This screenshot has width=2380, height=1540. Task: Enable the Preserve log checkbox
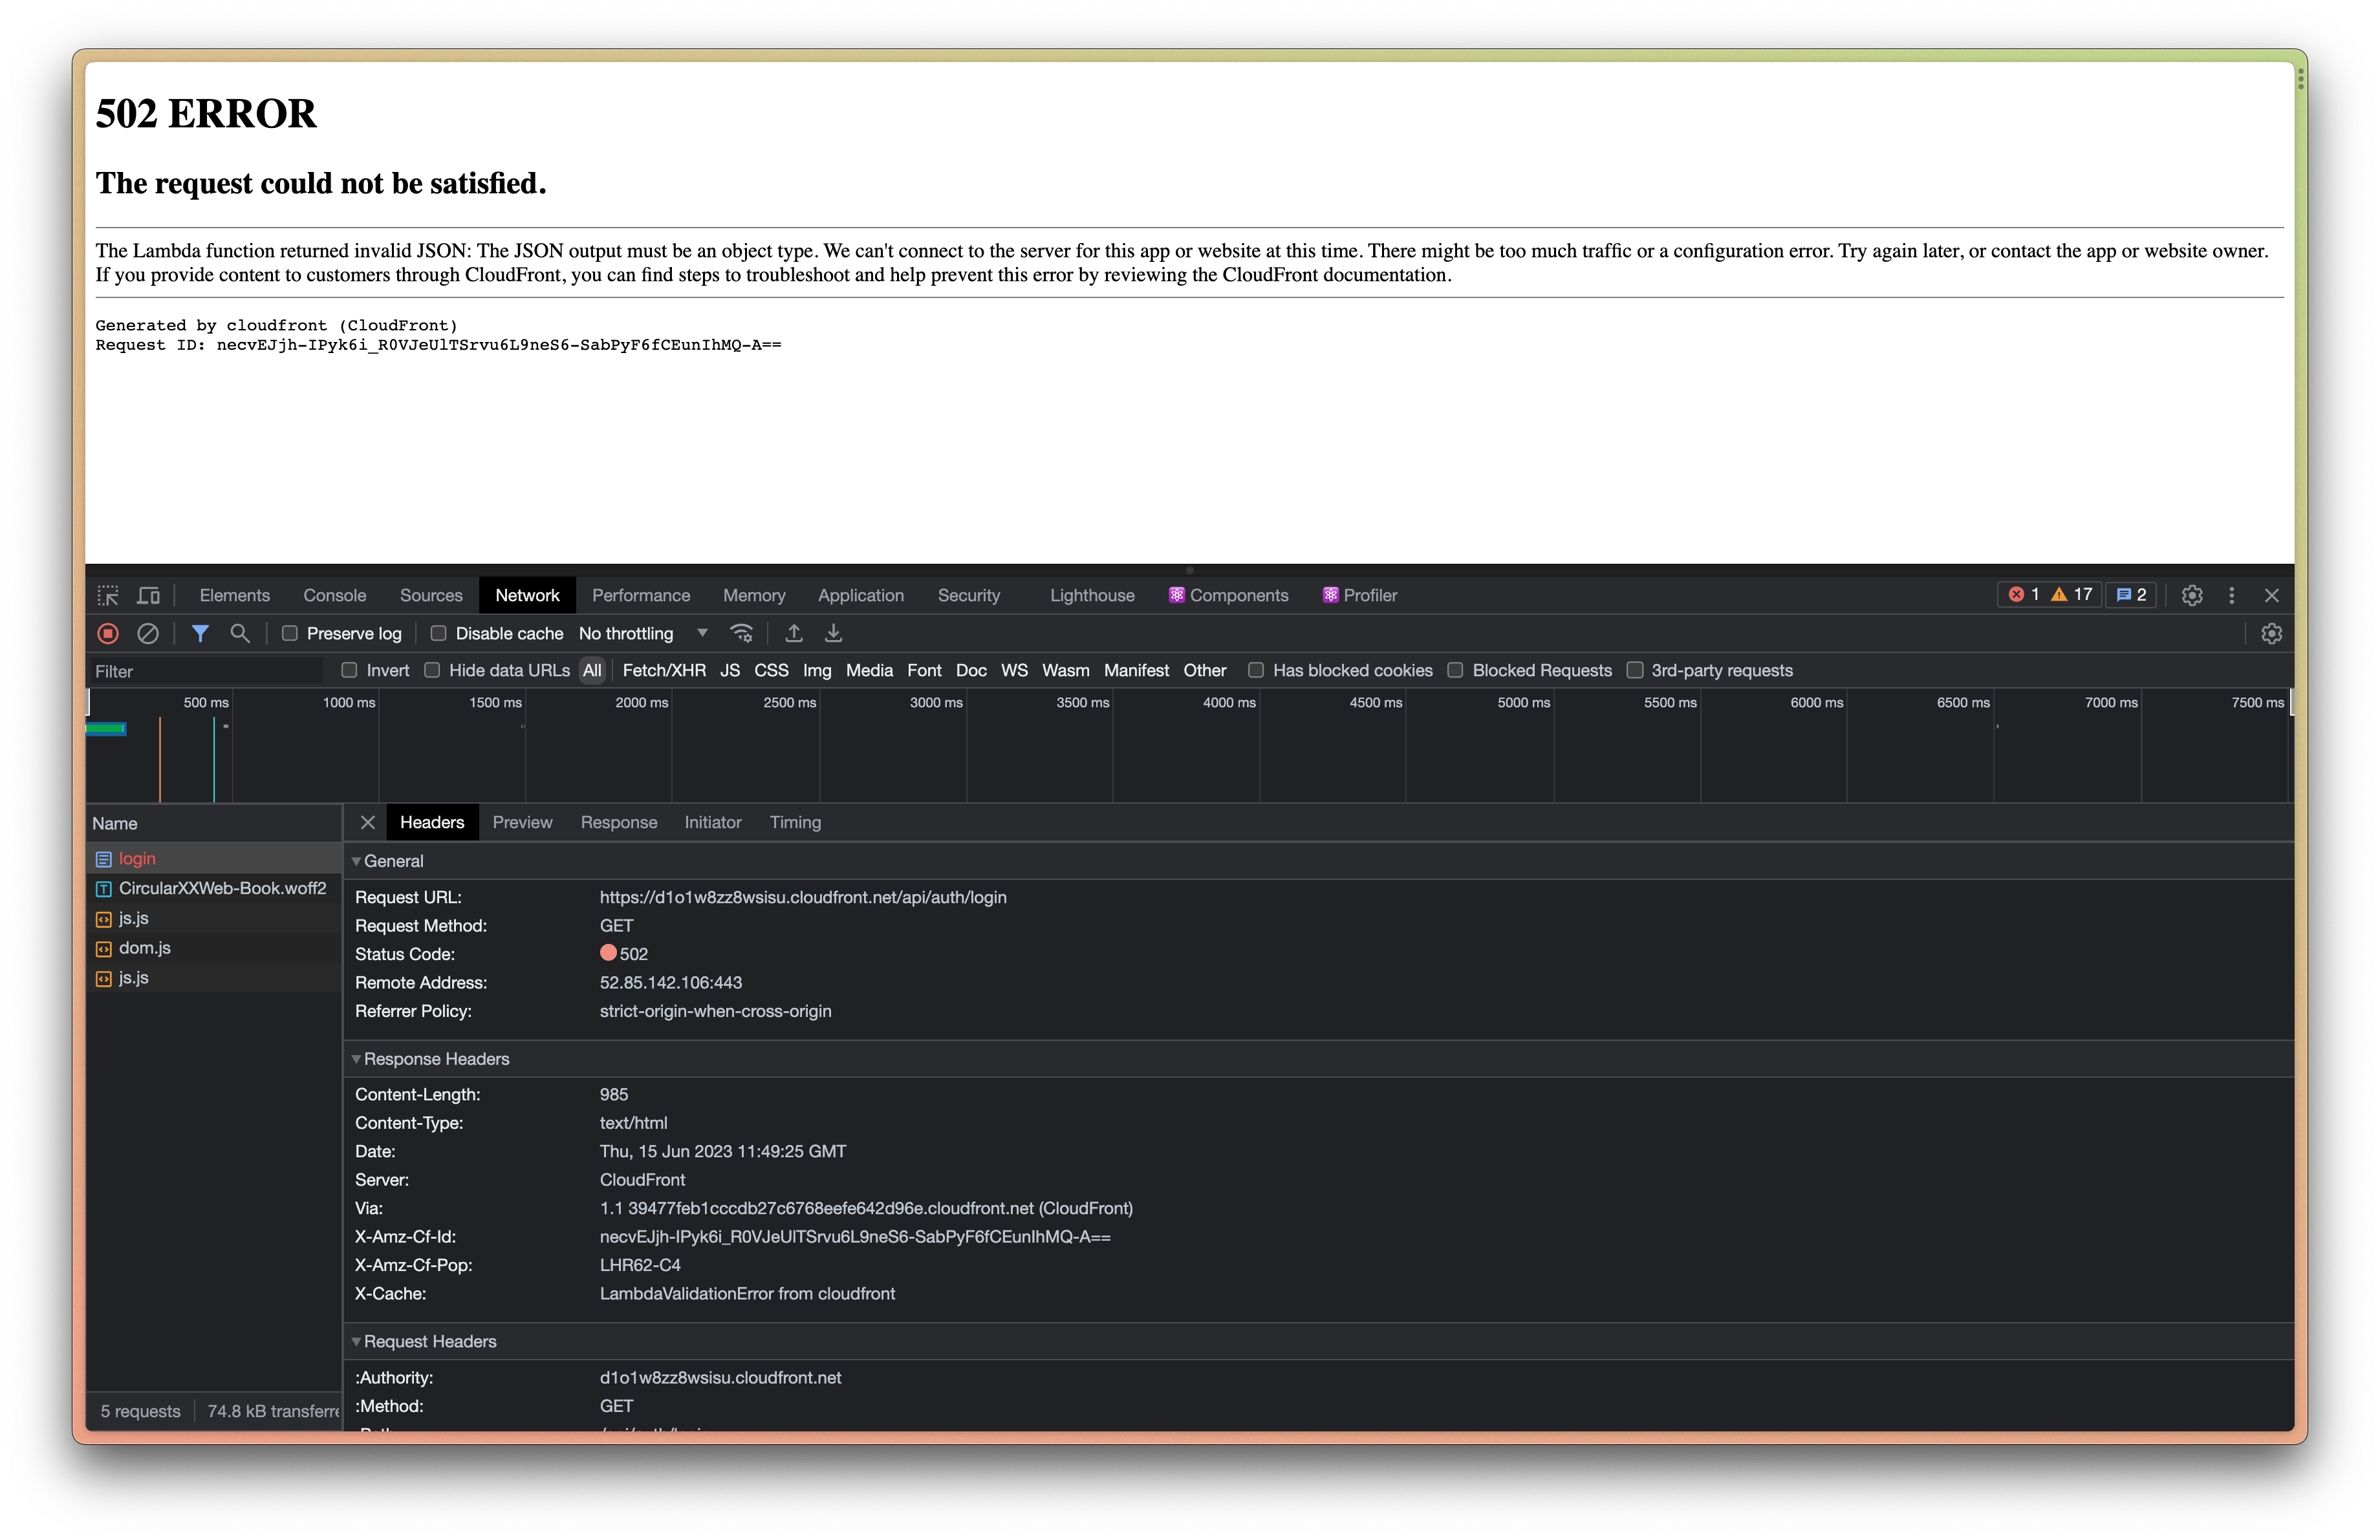pyautogui.click(x=290, y=634)
